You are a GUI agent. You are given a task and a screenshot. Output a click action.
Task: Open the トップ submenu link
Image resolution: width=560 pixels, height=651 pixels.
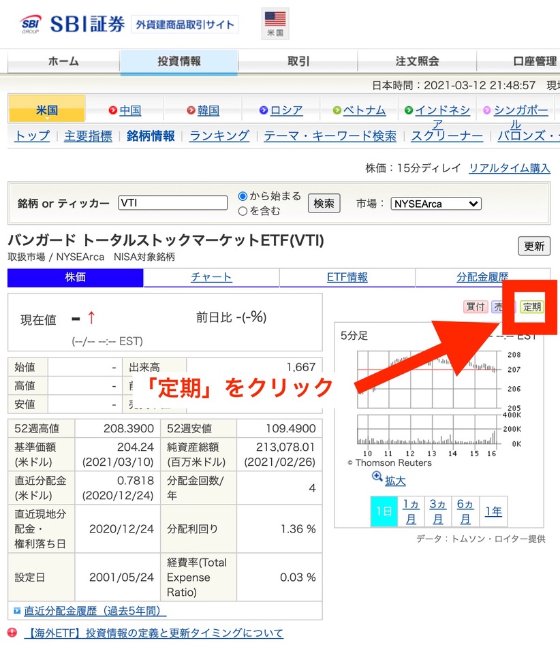pos(32,136)
